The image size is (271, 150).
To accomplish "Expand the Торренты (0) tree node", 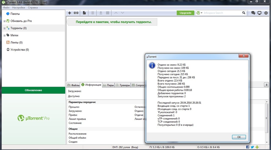I will pos(4,28).
